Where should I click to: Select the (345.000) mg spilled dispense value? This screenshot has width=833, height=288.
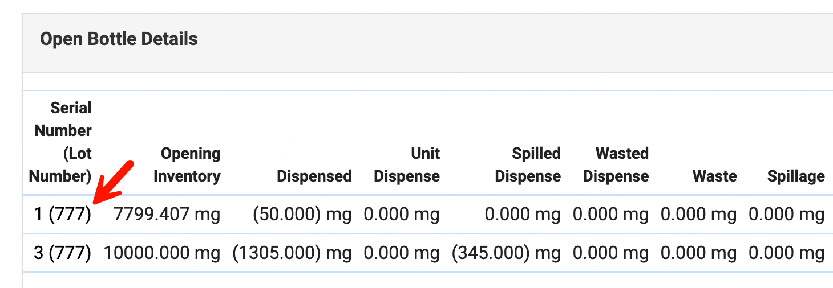pyautogui.click(x=506, y=253)
